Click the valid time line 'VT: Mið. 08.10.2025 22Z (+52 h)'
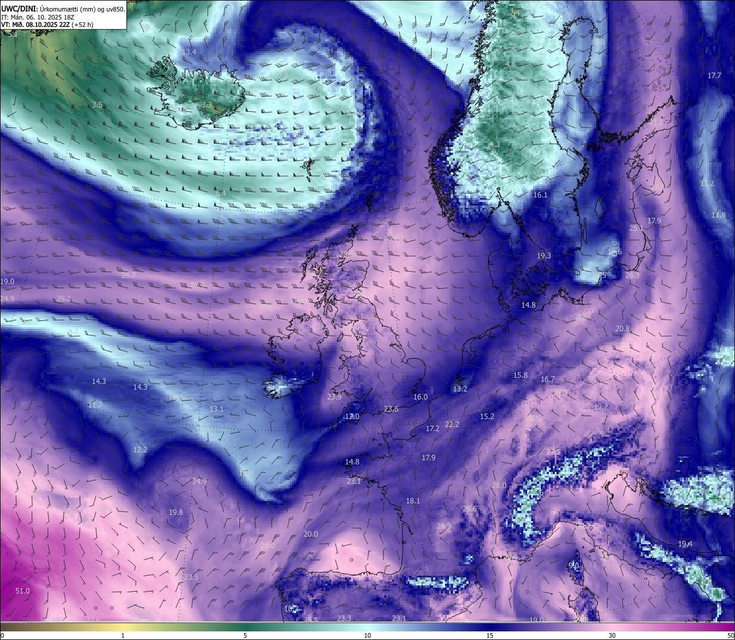Image resolution: width=735 pixels, height=640 pixels. 47,25
